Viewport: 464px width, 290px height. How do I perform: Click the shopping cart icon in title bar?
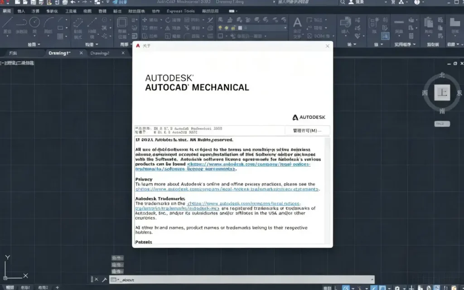point(393,2)
